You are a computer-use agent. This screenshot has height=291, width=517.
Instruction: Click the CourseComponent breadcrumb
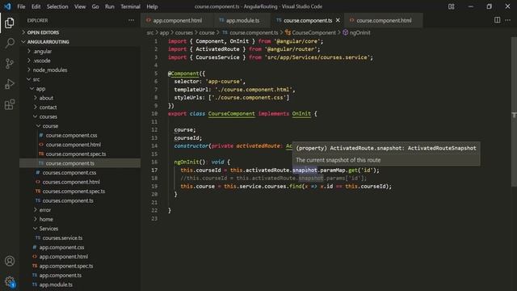[310, 32]
